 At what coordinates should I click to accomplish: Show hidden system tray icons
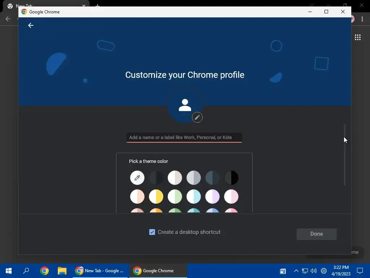(296, 271)
